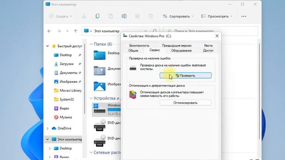Close the Свойства Windows Pro dialog
This screenshot has height=160, width=285.
(217, 36)
